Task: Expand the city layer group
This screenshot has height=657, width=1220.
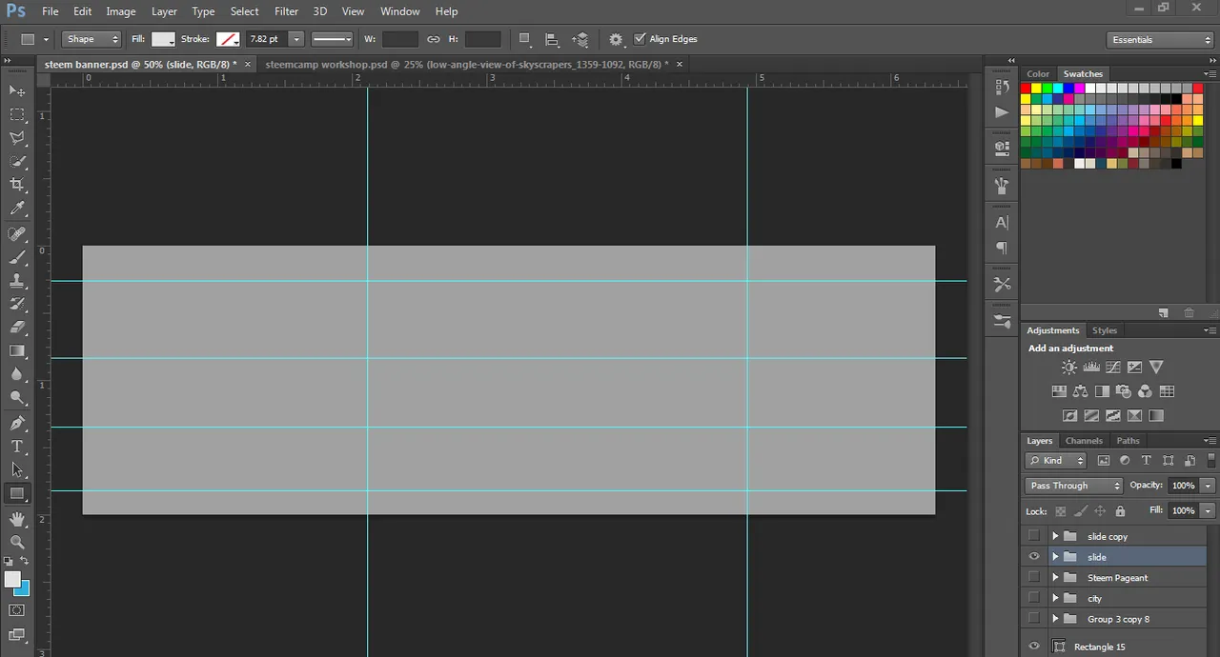Action: (x=1055, y=599)
